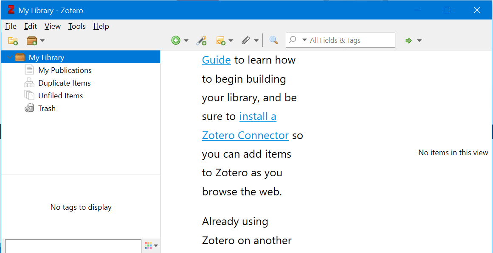
Task: Open Advanced Search with the magnifier icon
Action: [x=273, y=40]
